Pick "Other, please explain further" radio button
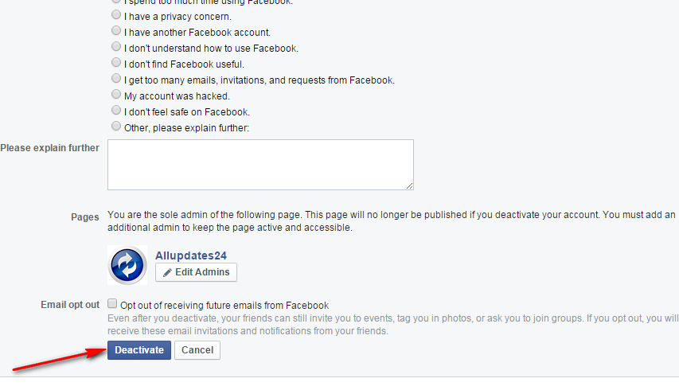Viewport: 679px width, 390px height. coord(117,126)
